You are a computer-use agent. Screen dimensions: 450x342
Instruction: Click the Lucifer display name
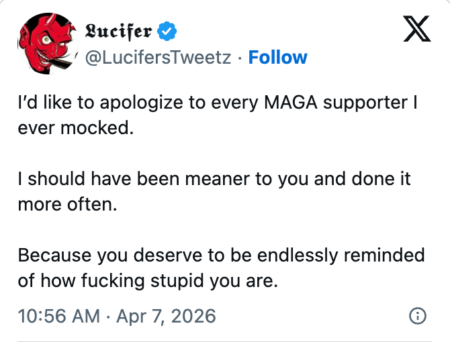click(120, 31)
